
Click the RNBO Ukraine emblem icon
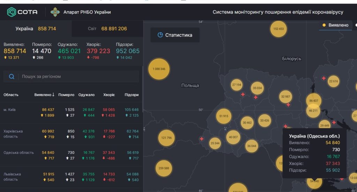point(55,12)
